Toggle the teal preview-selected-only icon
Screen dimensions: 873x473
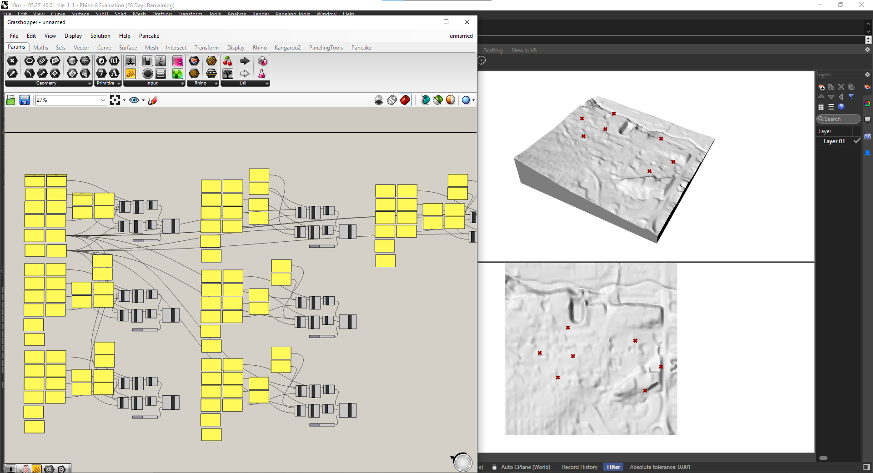(x=426, y=100)
